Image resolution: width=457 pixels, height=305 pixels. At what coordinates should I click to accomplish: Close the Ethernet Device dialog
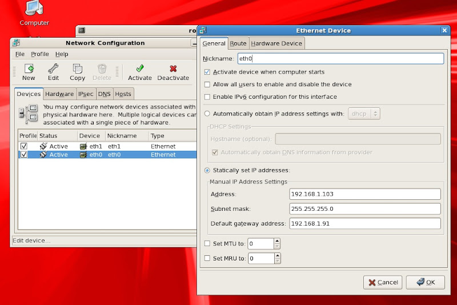(x=444, y=30)
